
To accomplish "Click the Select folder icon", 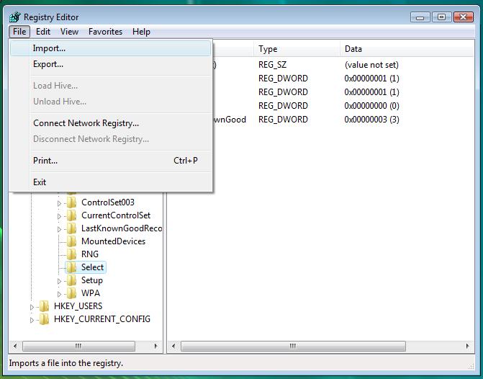I will [x=71, y=267].
